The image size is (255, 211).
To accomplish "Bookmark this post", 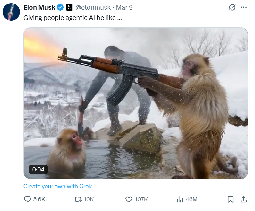I will [230, 199].
